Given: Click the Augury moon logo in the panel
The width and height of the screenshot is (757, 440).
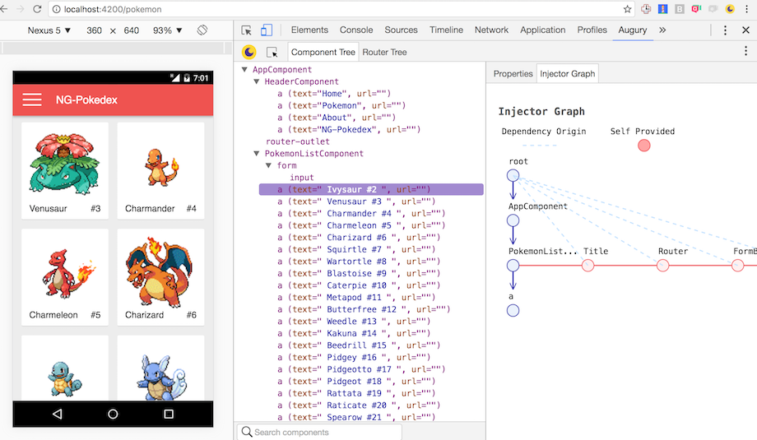Looking at the screenshot, I should point(249,52).
